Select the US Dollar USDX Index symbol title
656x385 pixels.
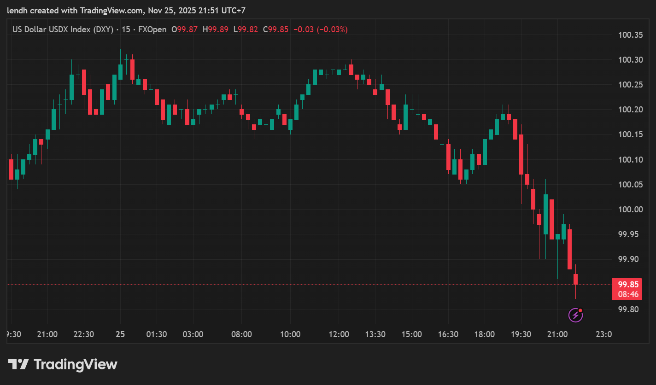coord(63,29)
